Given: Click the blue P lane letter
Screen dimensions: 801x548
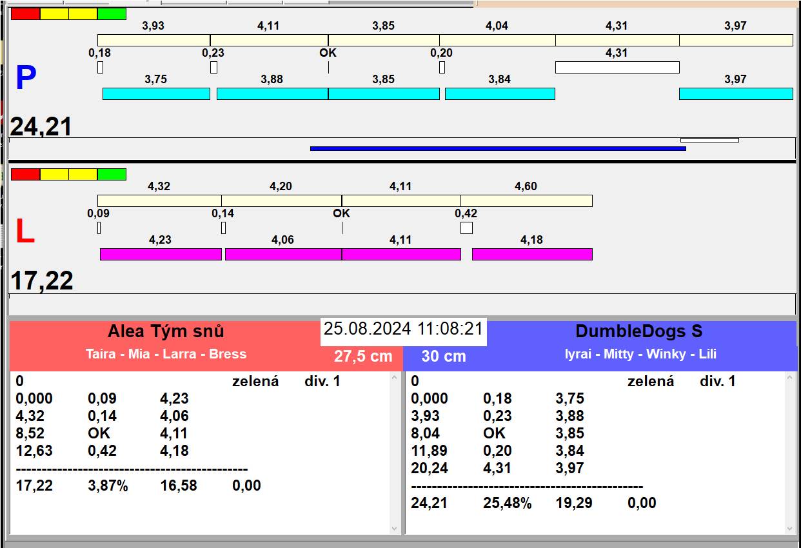Looking at the screenshot, I should 26,79.
